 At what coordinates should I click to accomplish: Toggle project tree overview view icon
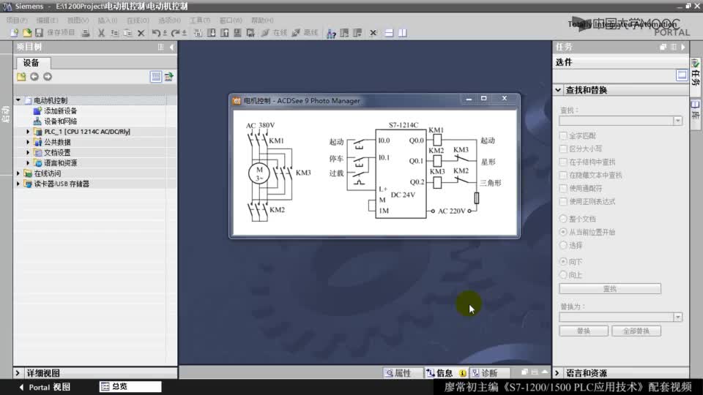tap(155, 77)
